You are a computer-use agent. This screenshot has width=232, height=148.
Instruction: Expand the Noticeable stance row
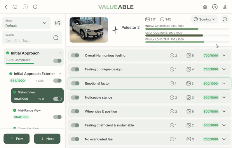pos(224,97)
